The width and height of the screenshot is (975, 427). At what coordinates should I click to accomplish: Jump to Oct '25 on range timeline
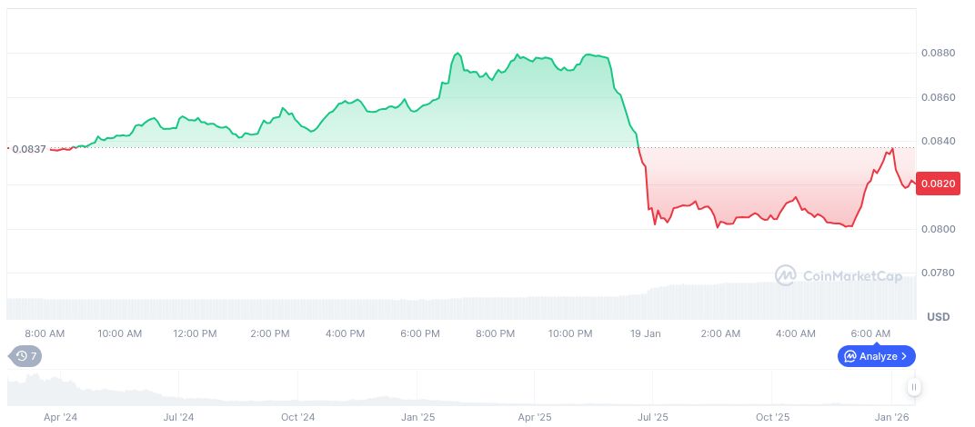point(772,418)
